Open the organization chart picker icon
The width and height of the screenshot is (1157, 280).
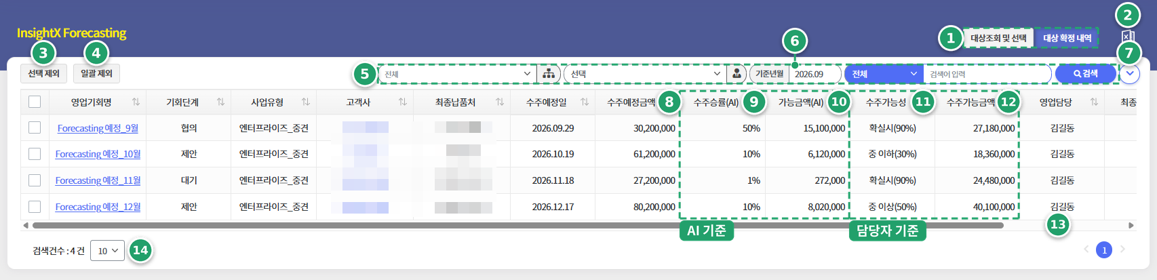pos(549,73)
